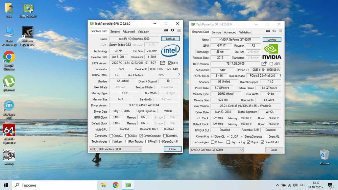Click NVIDIA BIOS version field 75.17.2E.00.05

(235, 64)
